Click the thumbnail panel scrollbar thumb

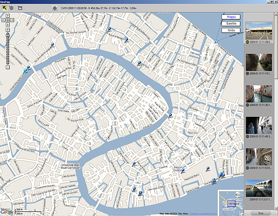point(276,47)
